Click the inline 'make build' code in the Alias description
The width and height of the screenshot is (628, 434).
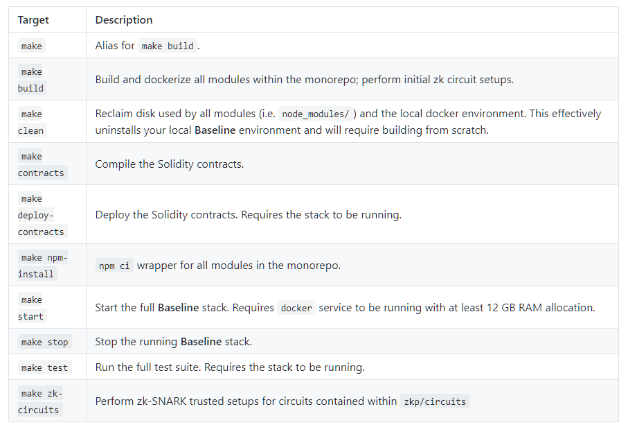click(168, 46)
